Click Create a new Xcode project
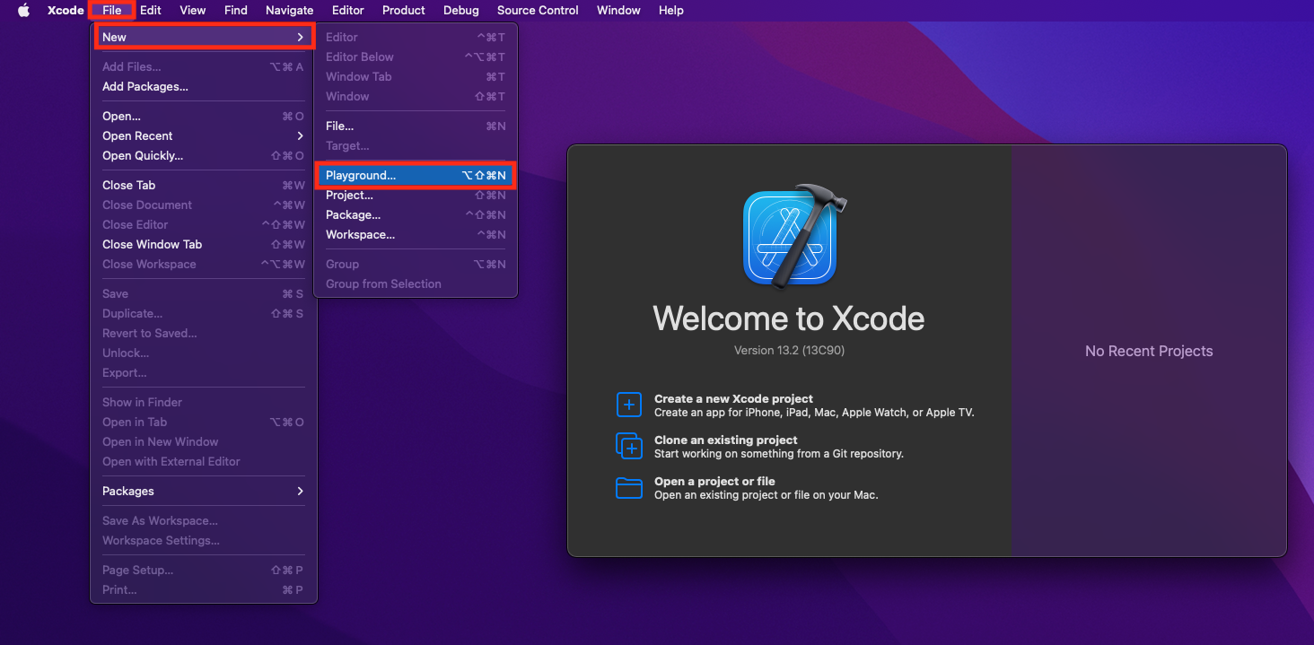Image resolution: width=1314 pixels, height=645 pixels. click(733, 398)
